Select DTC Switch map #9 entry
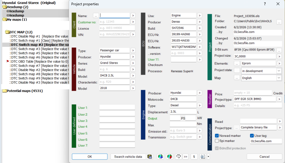 (x=39, y=78)
